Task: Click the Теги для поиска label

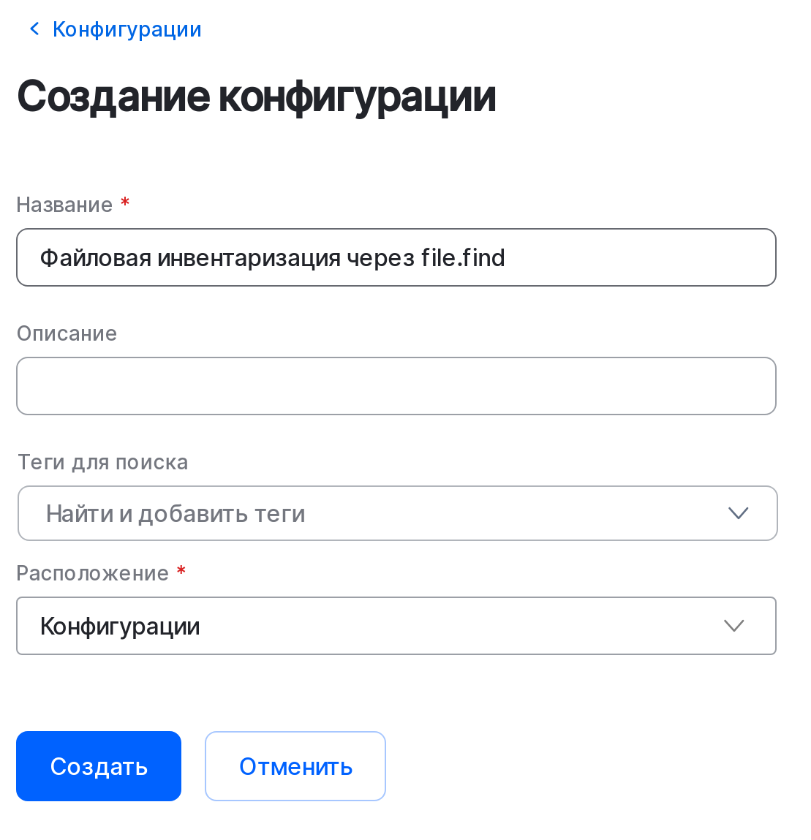Action: click(102, 462)
